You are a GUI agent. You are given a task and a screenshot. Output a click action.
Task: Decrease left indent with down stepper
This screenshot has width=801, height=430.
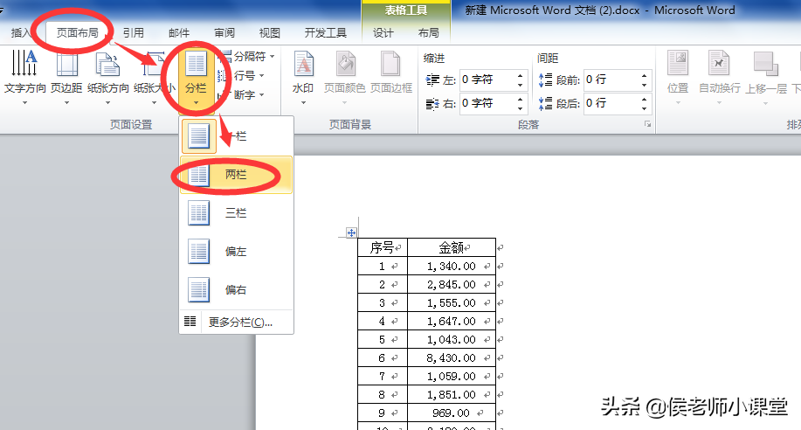pyautogui.click(x=520, y=85)
